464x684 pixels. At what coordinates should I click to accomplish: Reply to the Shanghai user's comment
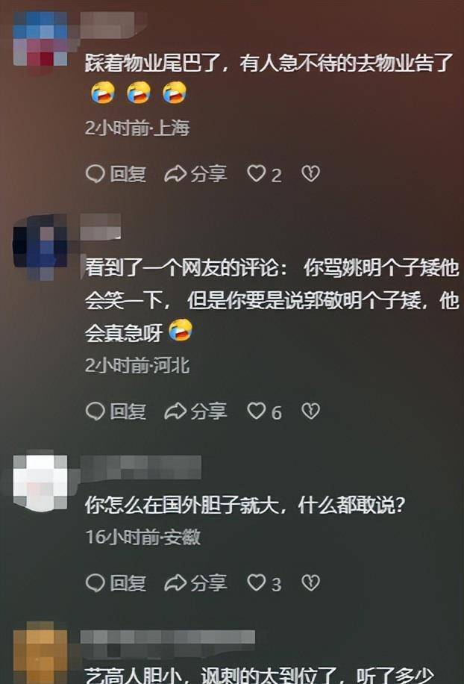[x=116, y=174]
